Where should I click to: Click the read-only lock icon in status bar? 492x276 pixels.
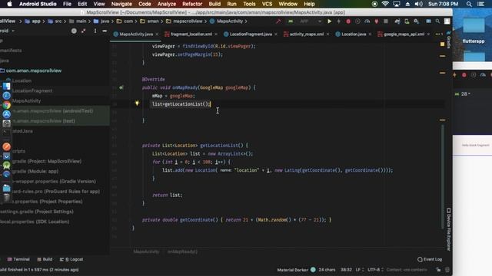pos(438,270)
